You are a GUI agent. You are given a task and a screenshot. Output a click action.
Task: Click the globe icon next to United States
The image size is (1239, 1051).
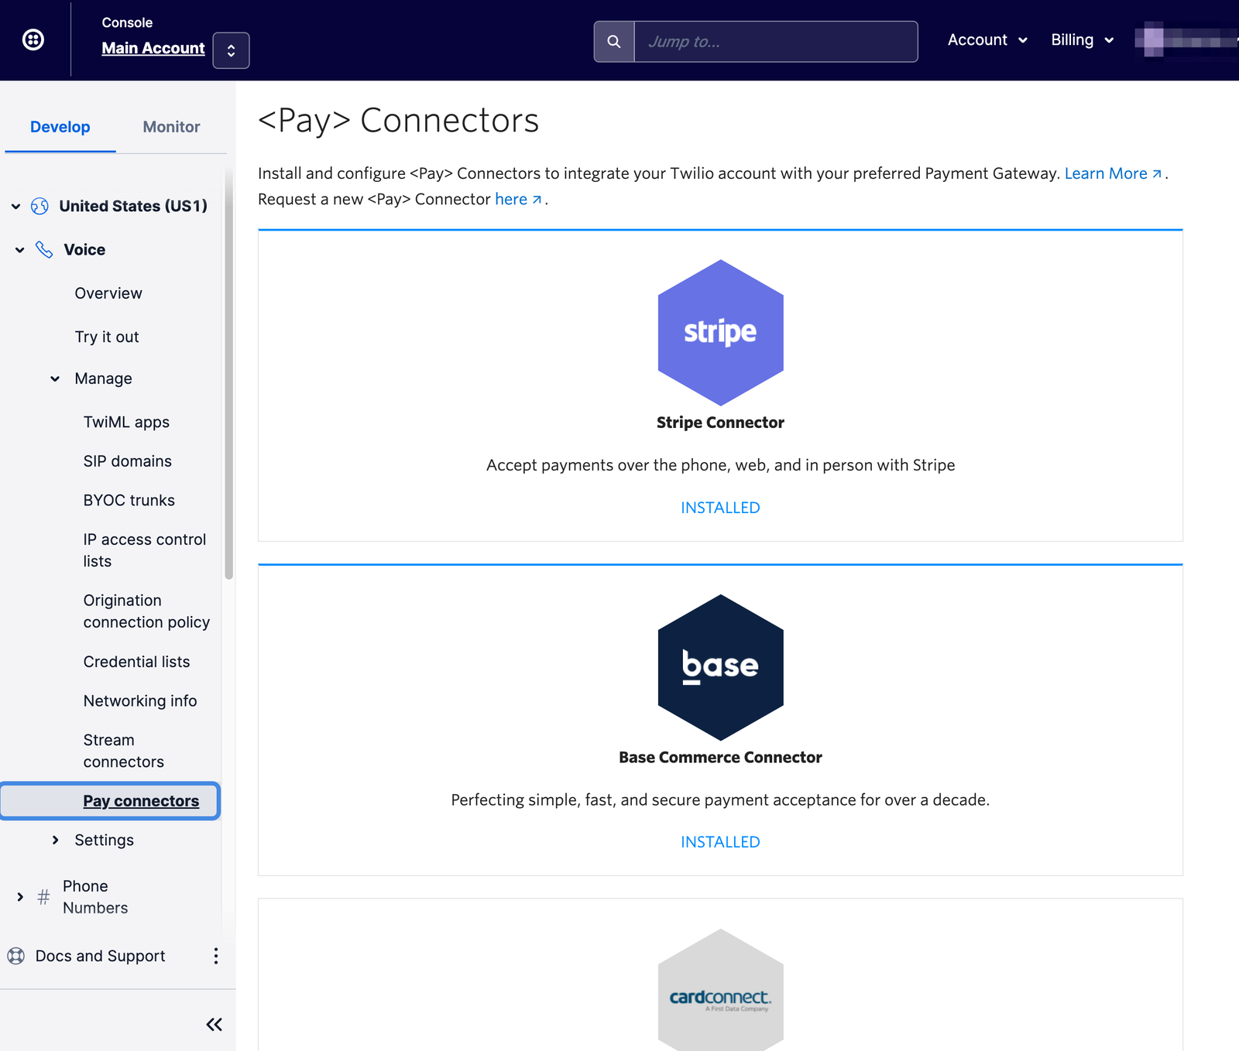click(x=39, y=206)
